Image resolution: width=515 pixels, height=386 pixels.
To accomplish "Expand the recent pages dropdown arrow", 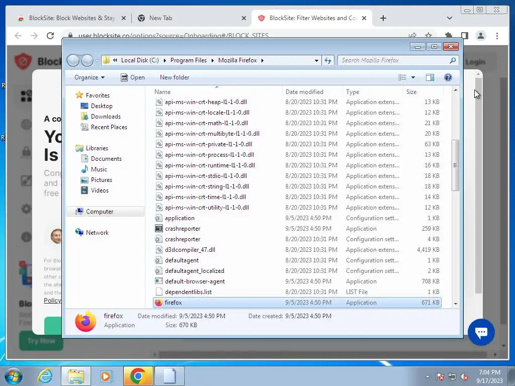I will [x=97, y=60].
